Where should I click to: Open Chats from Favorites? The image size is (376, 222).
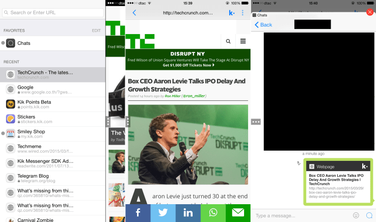pos(24,43)
